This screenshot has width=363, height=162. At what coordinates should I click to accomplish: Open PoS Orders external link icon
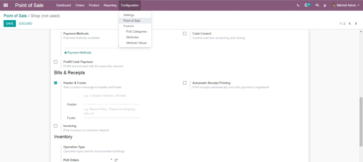[x=116, y=160]
